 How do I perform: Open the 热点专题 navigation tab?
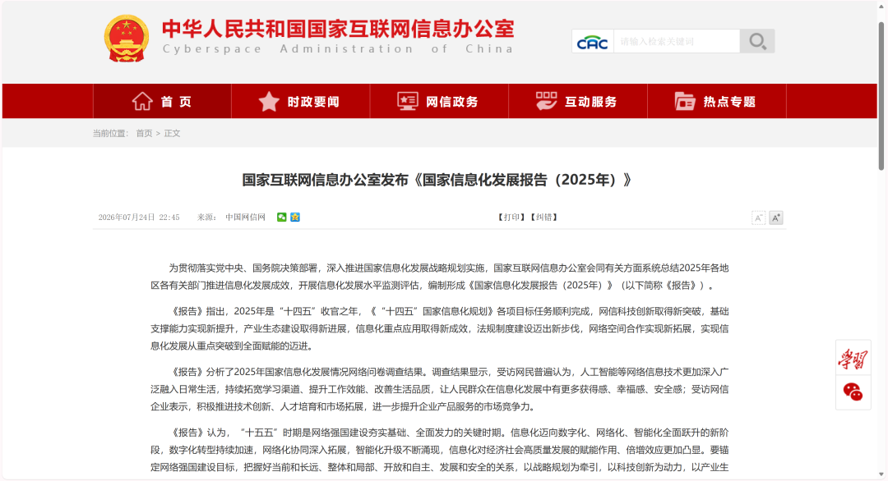(717, 101)
